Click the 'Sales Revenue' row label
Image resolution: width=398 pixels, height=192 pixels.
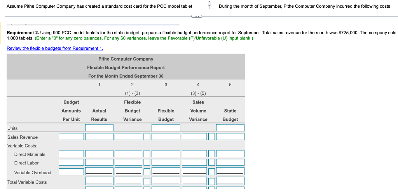pos(23,137)
